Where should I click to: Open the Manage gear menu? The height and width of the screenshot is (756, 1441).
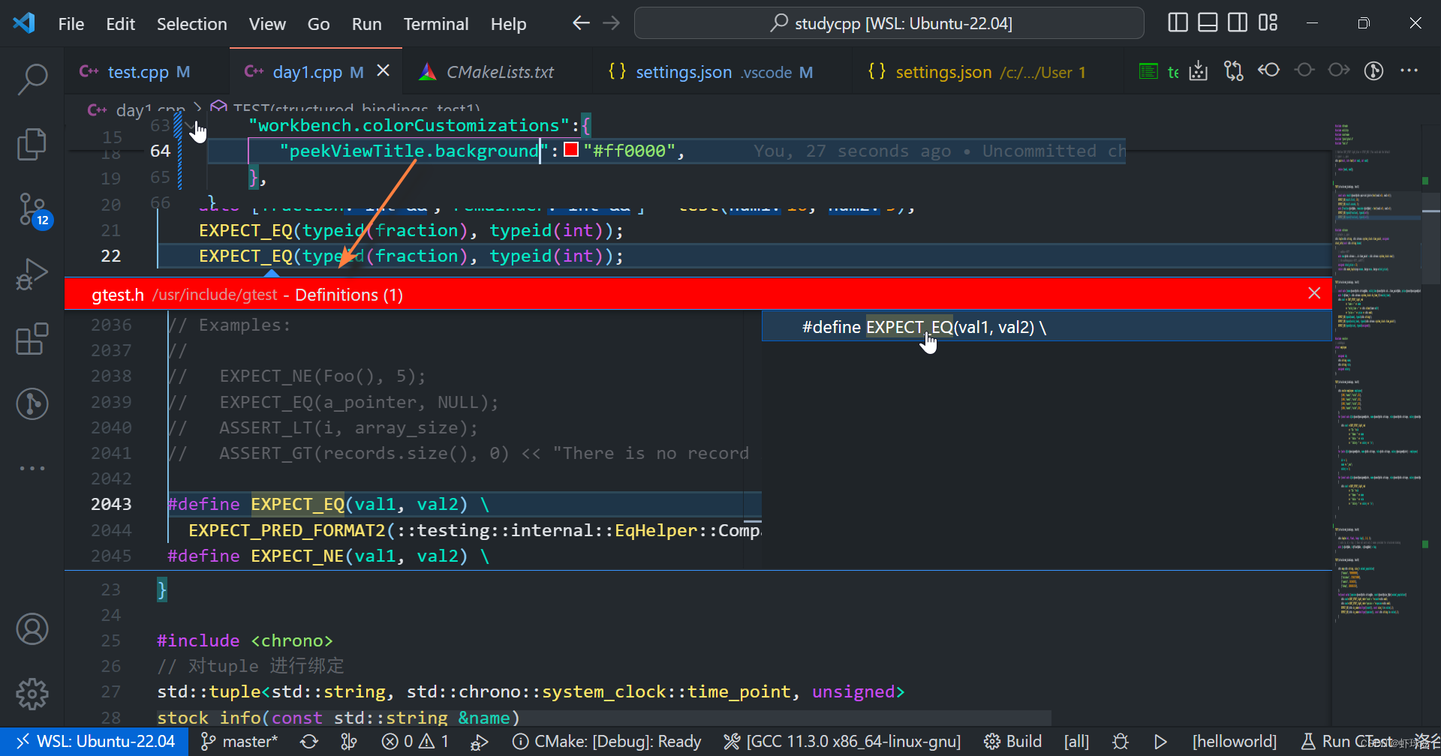coord(32,694)
